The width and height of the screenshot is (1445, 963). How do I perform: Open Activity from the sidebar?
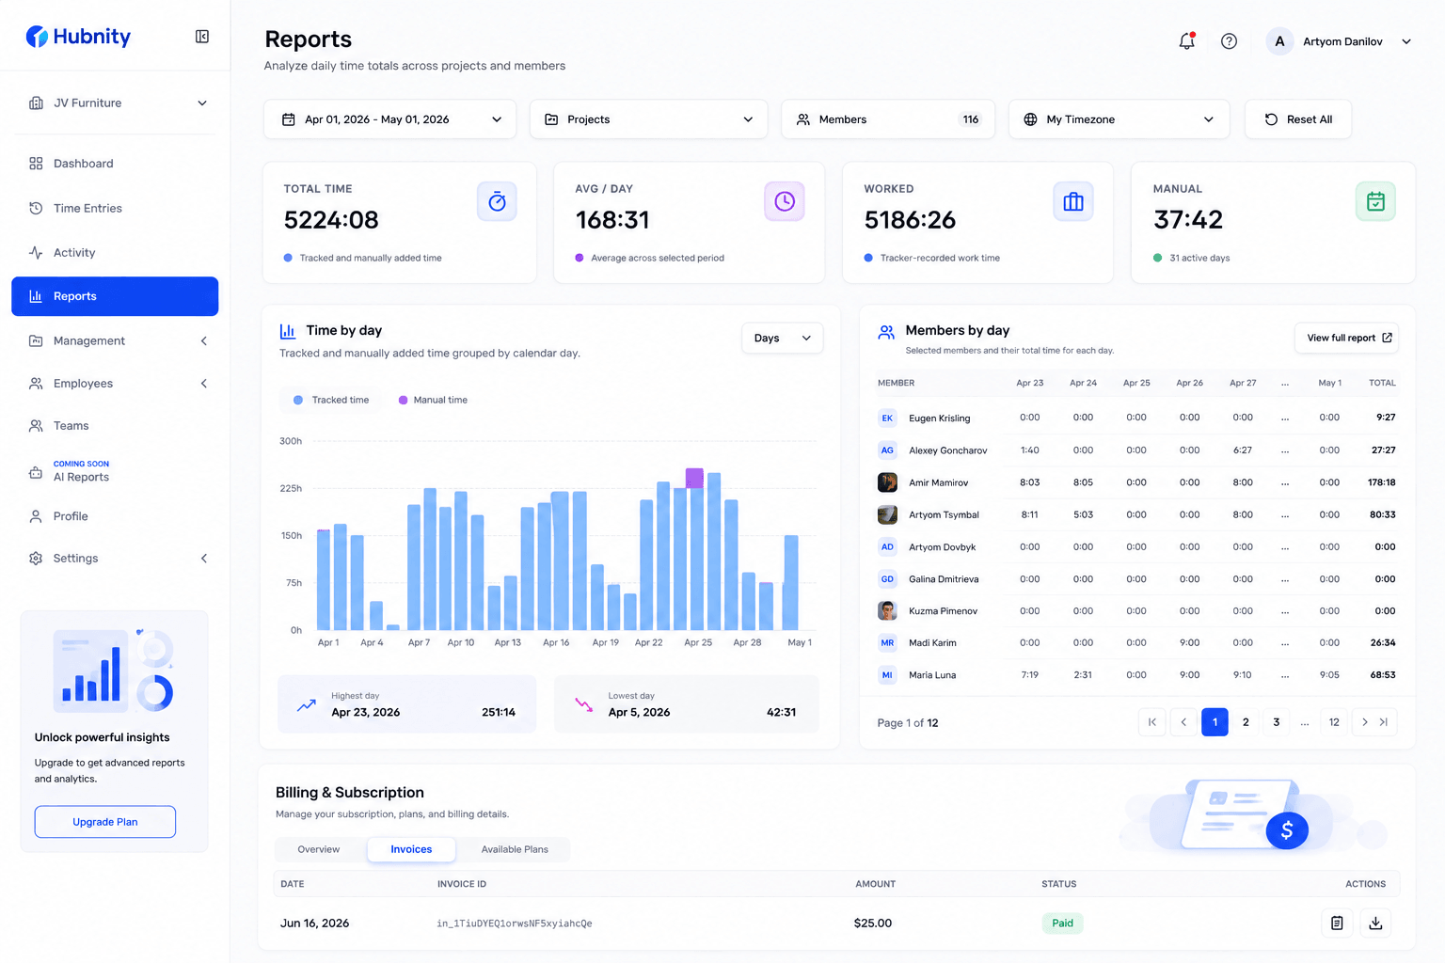pyautogui.click(x=115, y=252)
